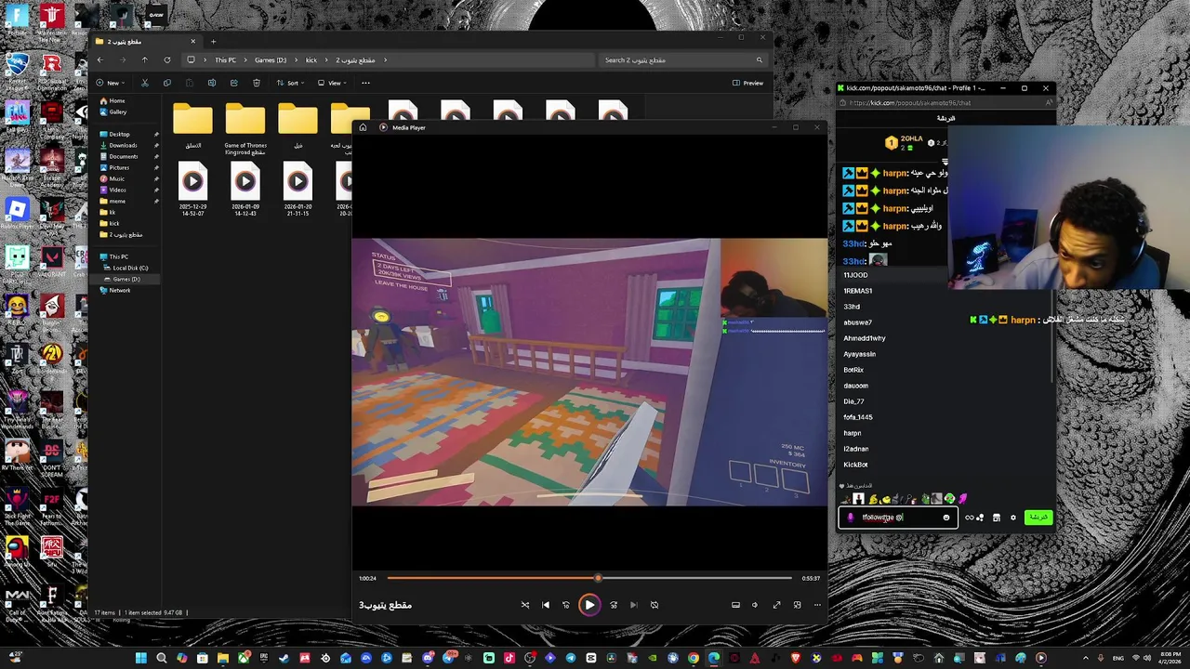The width and height of the screenshot is (1190, 669).
Task: Open the kick chat settings gear
Action: [x=1013, y=518]
